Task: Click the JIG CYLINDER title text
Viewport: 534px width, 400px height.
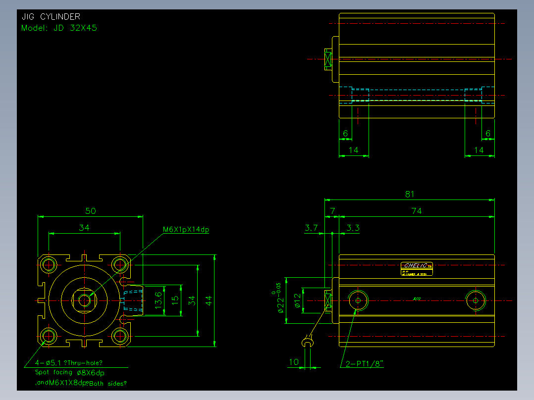Action: point(51,17)
